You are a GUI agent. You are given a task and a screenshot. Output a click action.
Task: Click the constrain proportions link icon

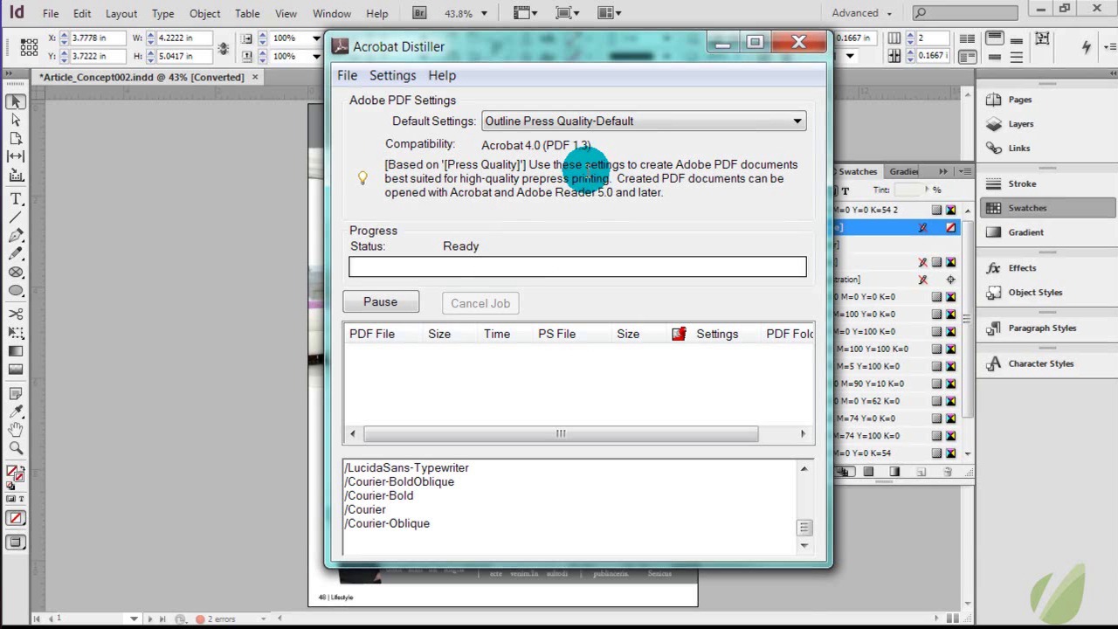(223, 47)
